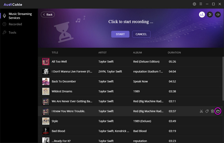Start recording with START button
224x143 pixels.
(120, 34)
